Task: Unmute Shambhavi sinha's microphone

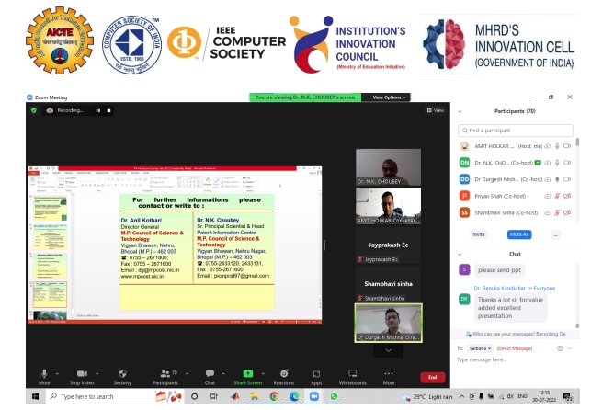Action: click(557, 212)
